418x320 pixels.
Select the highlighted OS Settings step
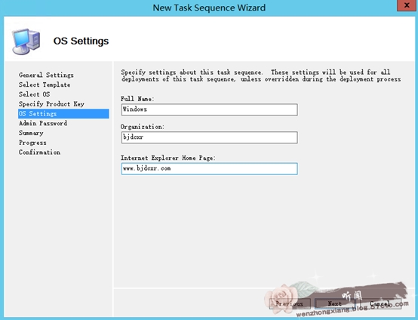click(x=63, y=114)
